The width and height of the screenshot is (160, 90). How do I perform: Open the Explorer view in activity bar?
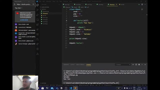click(x=37, y=5)
